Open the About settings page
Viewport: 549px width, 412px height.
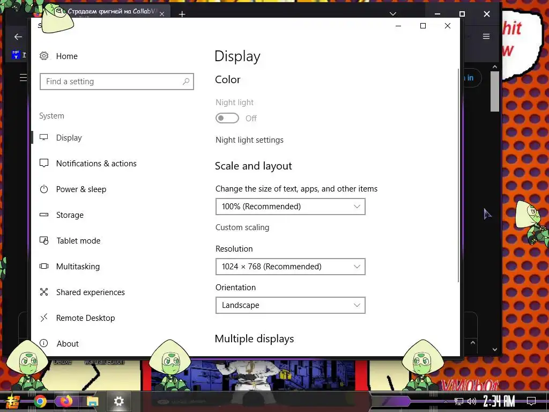68,343
